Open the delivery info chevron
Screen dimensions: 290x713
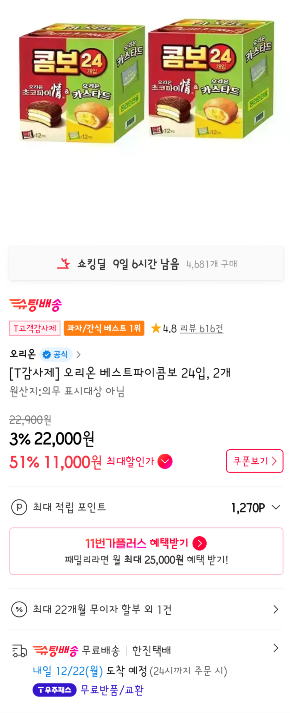276,648
